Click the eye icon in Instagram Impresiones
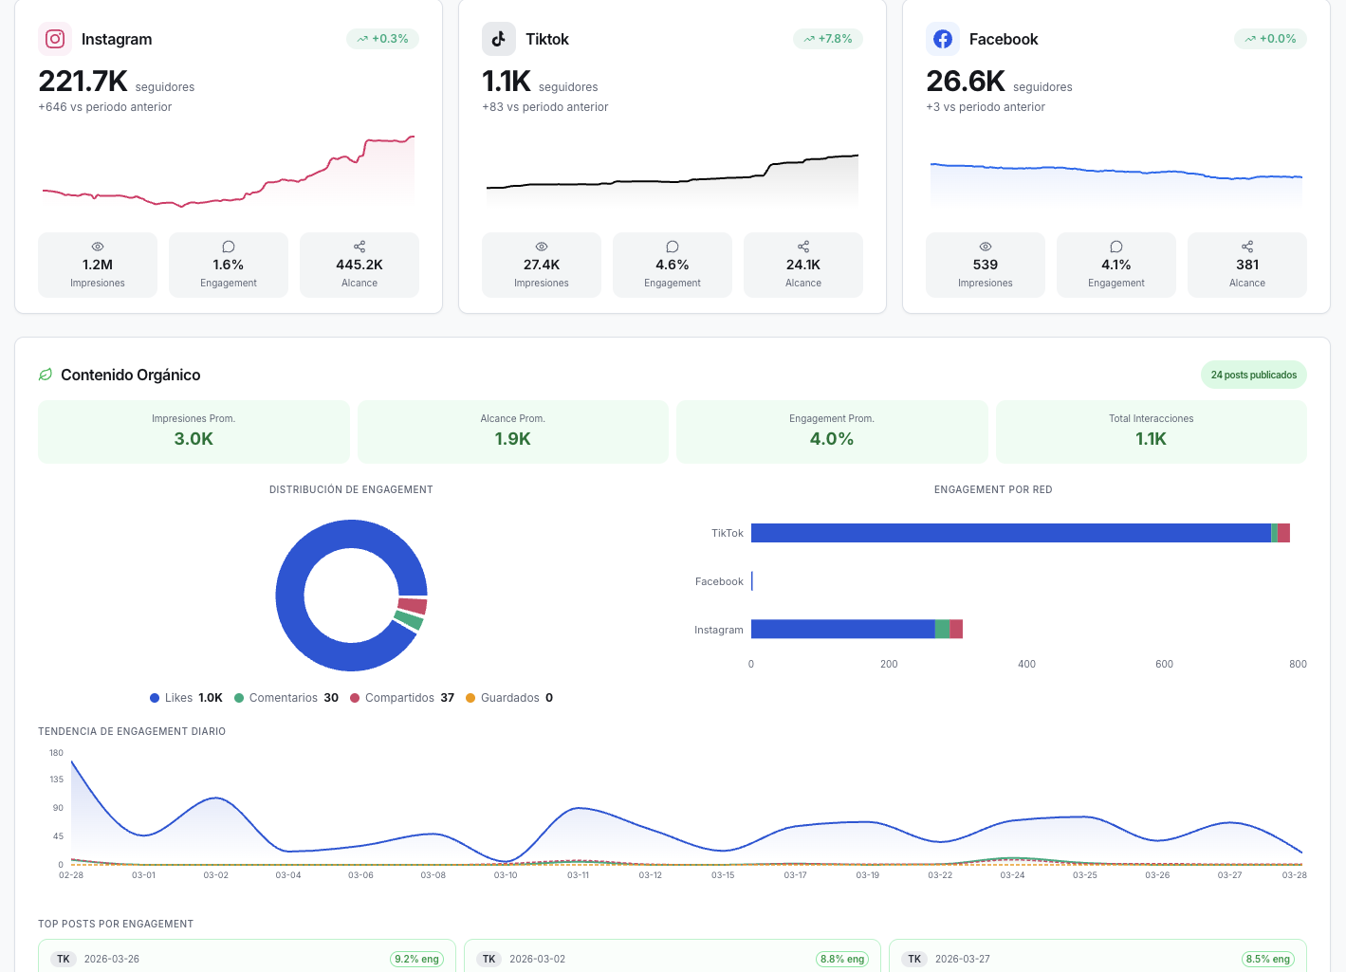The width and height of the screenshot is (1346, 972). [98, 247]
